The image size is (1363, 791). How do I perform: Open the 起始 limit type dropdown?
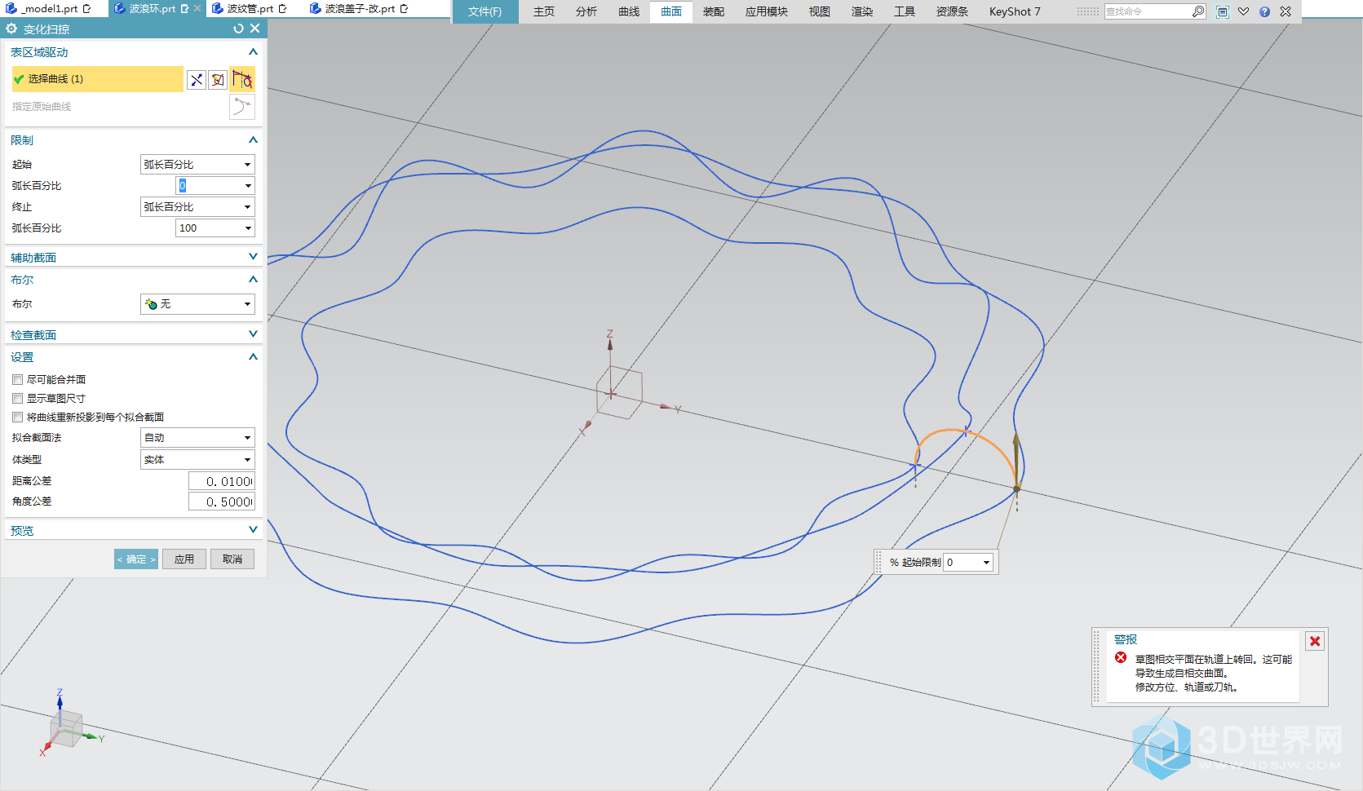point(197,165)
